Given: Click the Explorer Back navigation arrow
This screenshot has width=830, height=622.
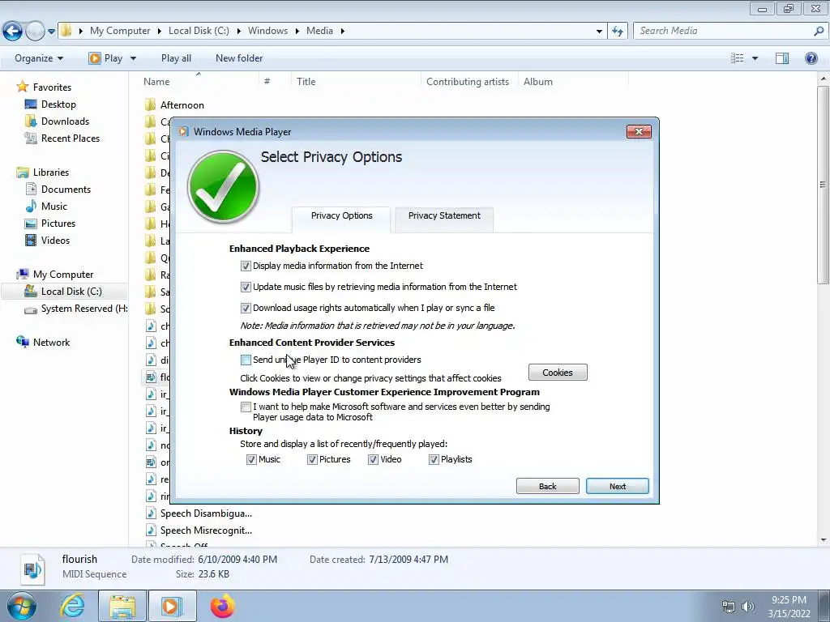Looking at the screenshot, I should pyautogui.click(x=13, y=32).
